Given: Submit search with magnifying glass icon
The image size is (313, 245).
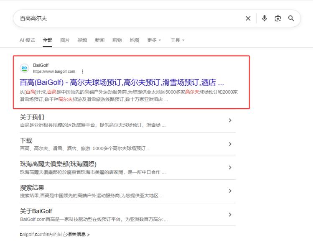Looking at the screenshot, I should click(x=291, y=18).
